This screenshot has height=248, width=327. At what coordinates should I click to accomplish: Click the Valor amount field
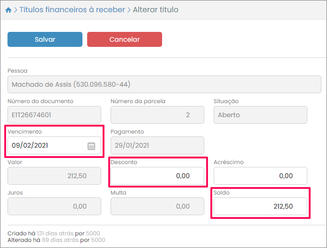(x=54, y=176)
